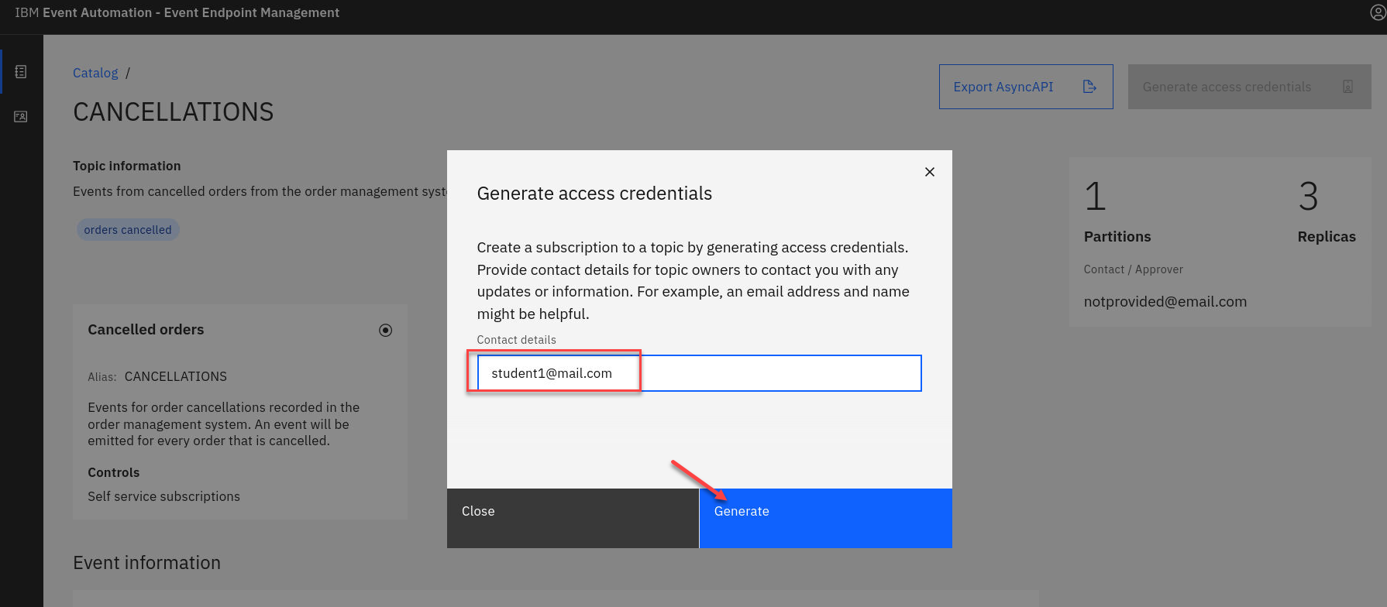Click the Cancelled orders card title
1387x607 pixels.
pos(146,330)
